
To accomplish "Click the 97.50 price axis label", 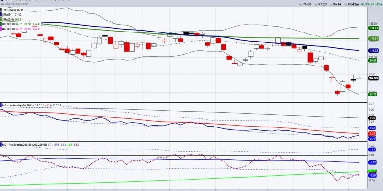I will click(x=372, y=74).
